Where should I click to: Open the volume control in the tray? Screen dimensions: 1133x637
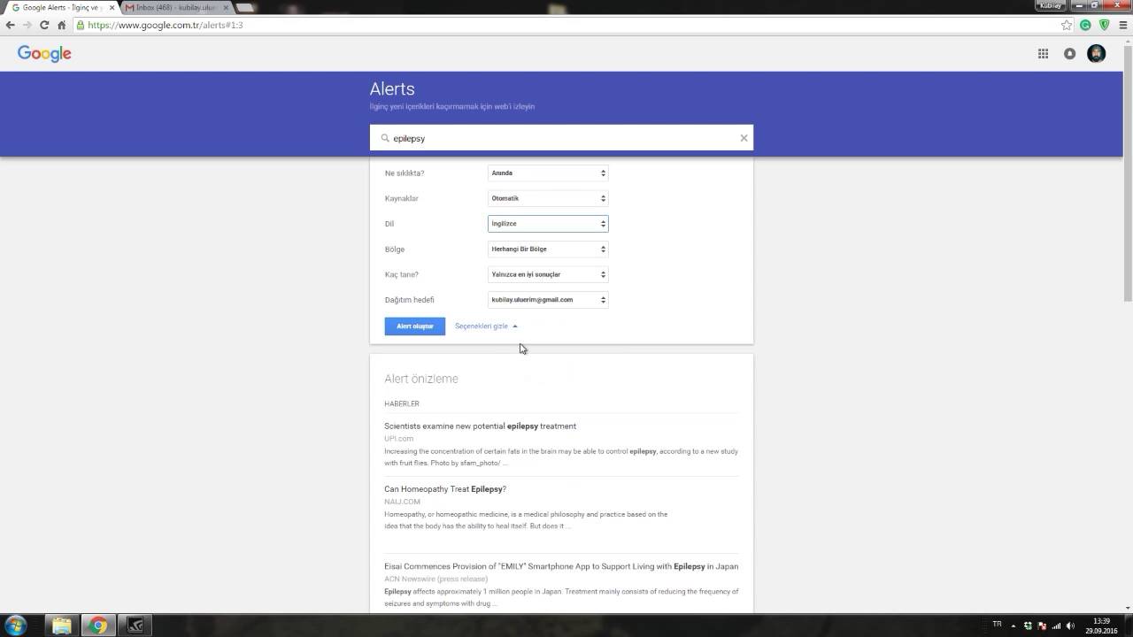1070,625
